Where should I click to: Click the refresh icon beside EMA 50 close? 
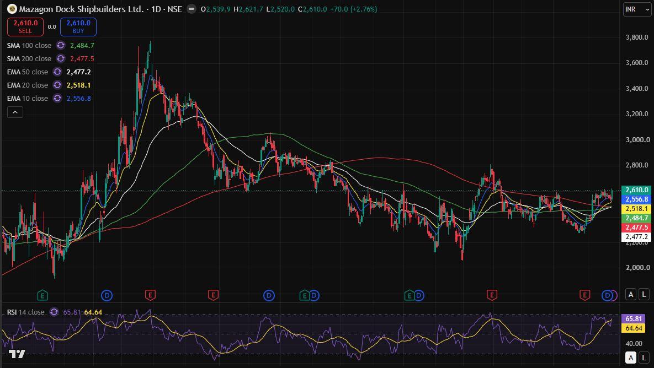(x=57, y=72)
